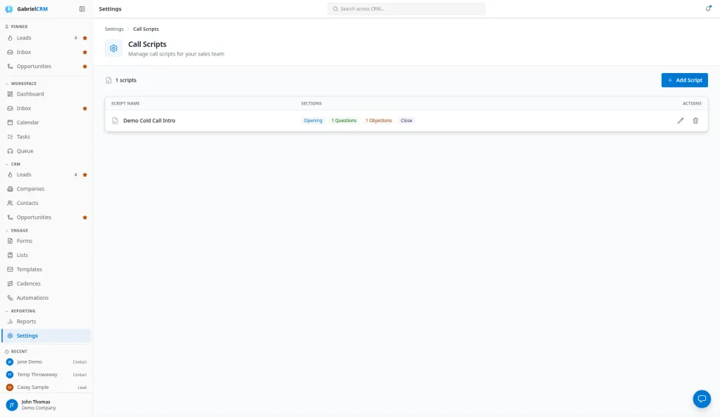The height and width of the screenshot is (417, 720).
Task: Click the GabrielCRM logo icon
Action: point(8,8)
